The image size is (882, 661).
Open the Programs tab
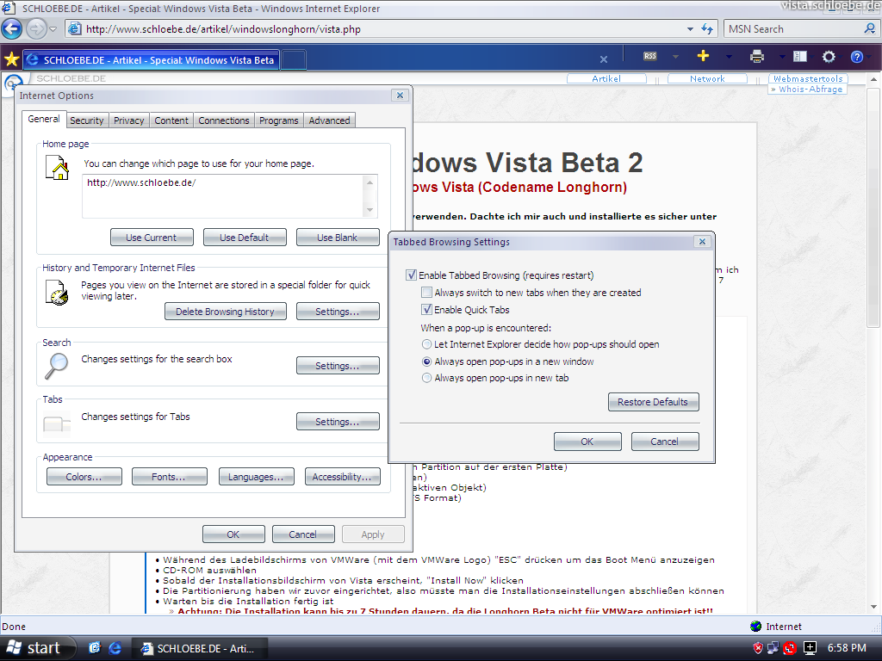pos(279,120)
